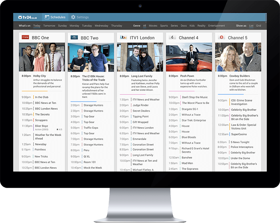The height and width of the screenshot is (224, 280).
Task: Click Holby City progress bar
Action: [42, 91]
